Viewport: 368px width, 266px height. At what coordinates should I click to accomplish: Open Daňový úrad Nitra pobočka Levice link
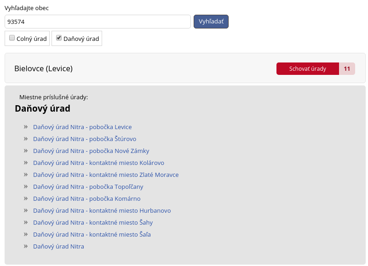pyautogui.click(x=82, y=127)
